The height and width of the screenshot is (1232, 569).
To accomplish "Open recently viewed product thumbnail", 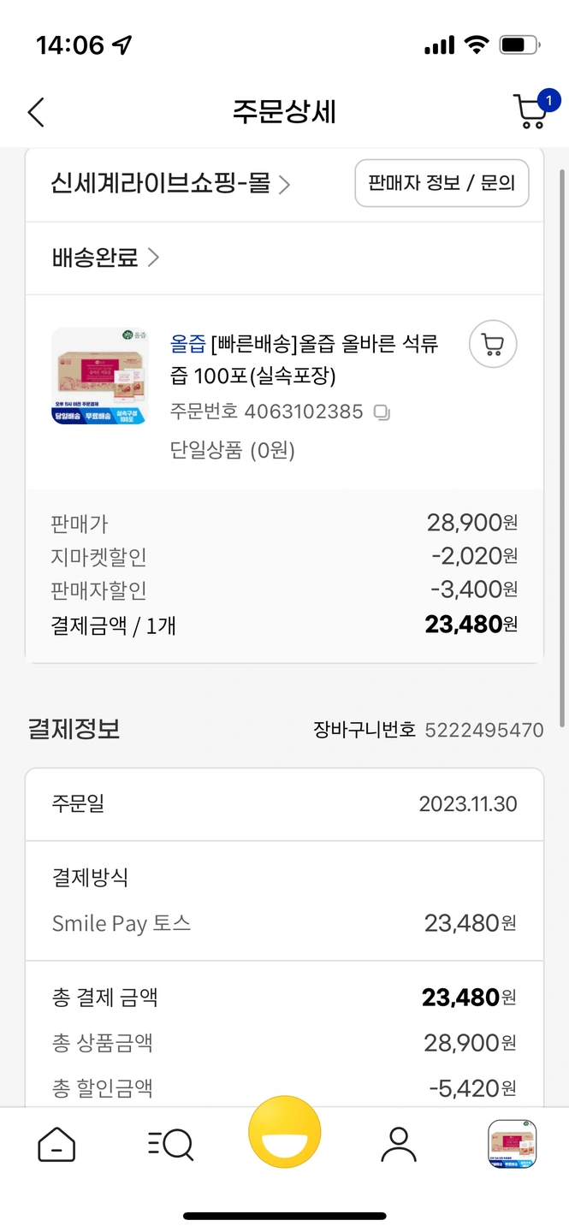I will point(512,1144).
